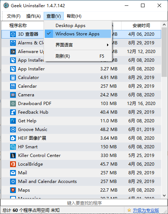This screenshot has width=168, height=214.
Task: Expand the 界面语言 submenu
Action: [78, 45]
